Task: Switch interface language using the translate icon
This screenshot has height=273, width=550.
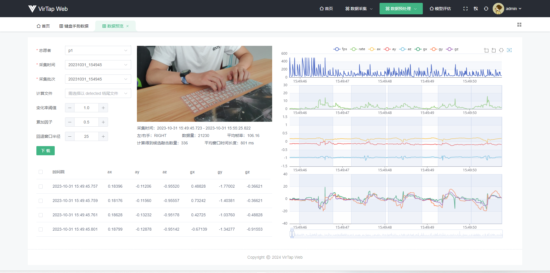Action: click(x=476, y=9)
